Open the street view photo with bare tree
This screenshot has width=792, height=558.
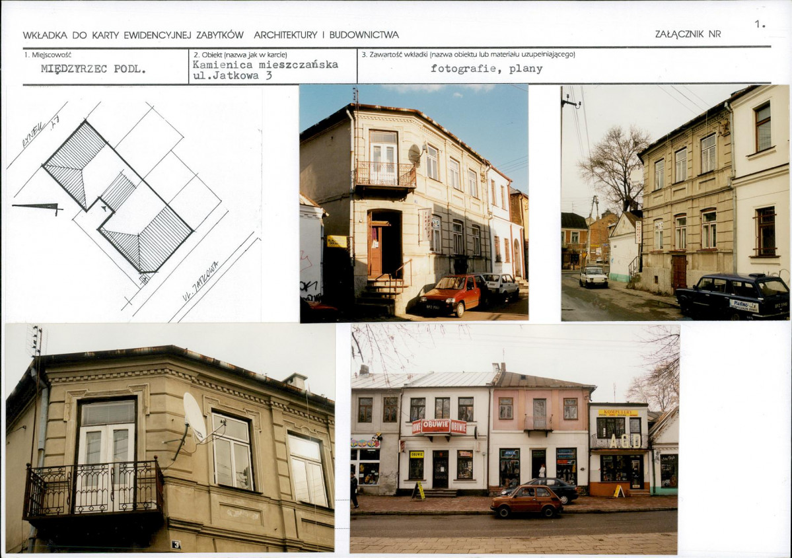coord(674,202)
